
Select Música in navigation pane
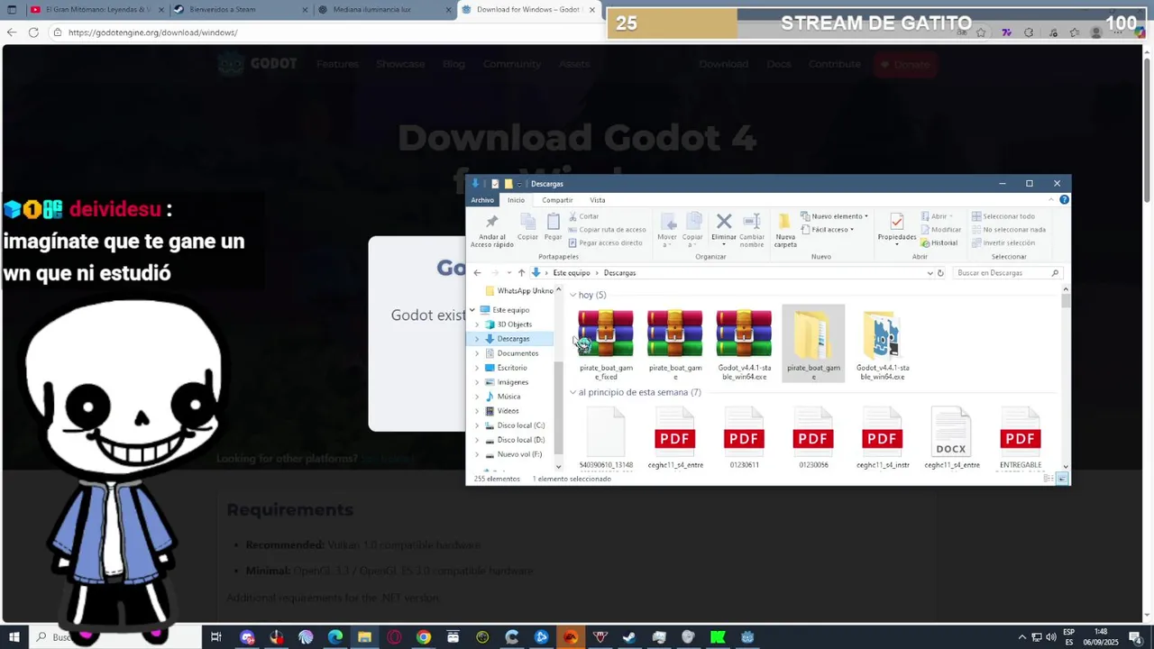tap(508, 397)
